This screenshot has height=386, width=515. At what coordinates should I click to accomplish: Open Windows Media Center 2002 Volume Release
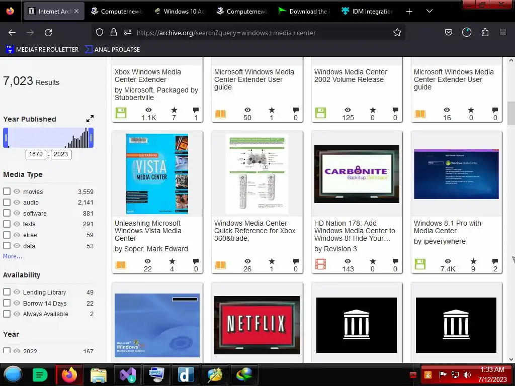pos(351,75)
